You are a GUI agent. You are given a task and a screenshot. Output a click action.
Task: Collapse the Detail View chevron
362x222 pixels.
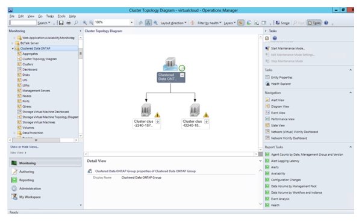click(x=260, y=161)
